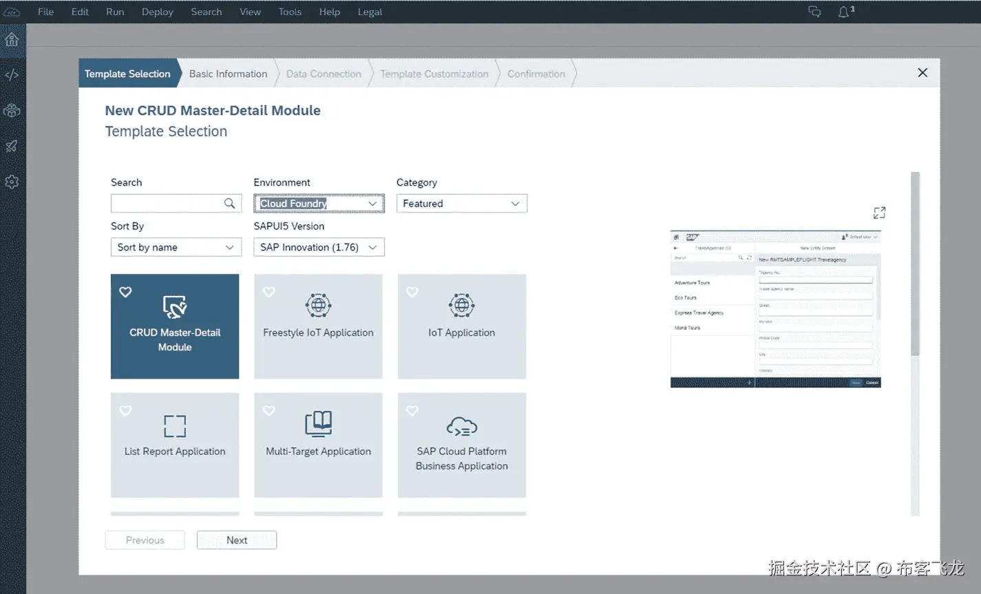Open the SAPUI5 Version dropdown
This screenshot has width=981, height=594.
pos(319,247)
